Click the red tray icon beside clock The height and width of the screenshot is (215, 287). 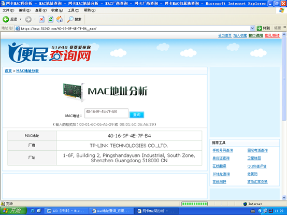271,211
